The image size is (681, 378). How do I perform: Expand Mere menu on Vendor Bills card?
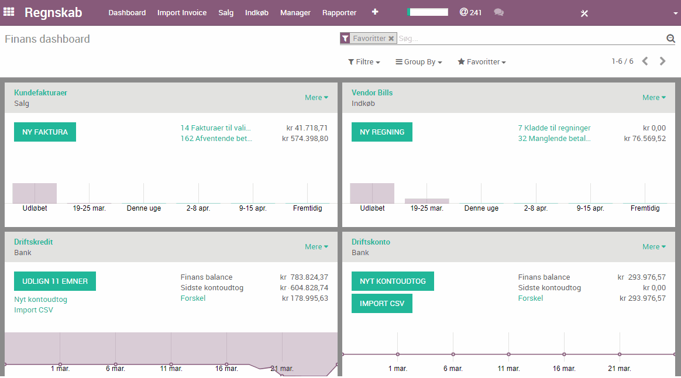coord(654,97)
